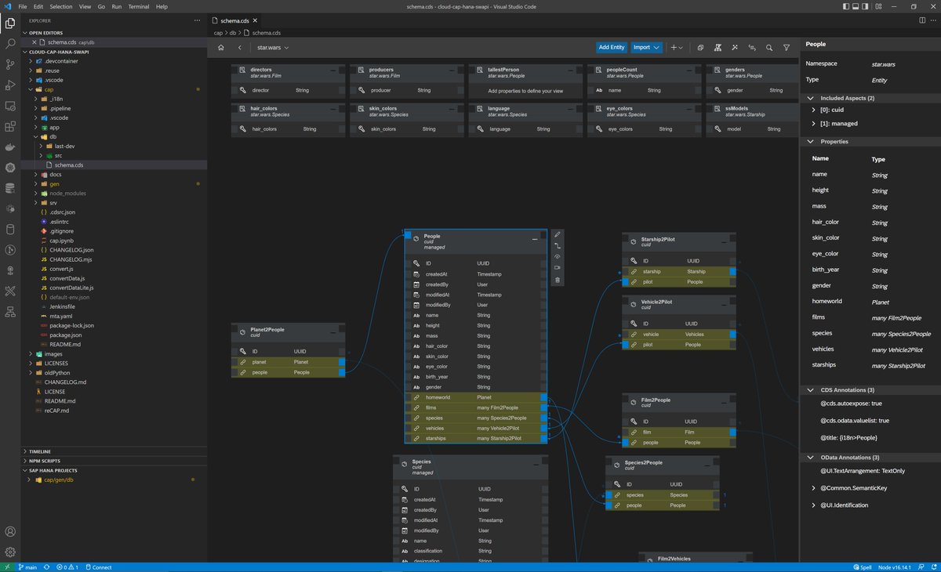This screenshot has height=572, width=941.
Task: Click the db breadcrumb segment
Action: click(x=233, y=33)
